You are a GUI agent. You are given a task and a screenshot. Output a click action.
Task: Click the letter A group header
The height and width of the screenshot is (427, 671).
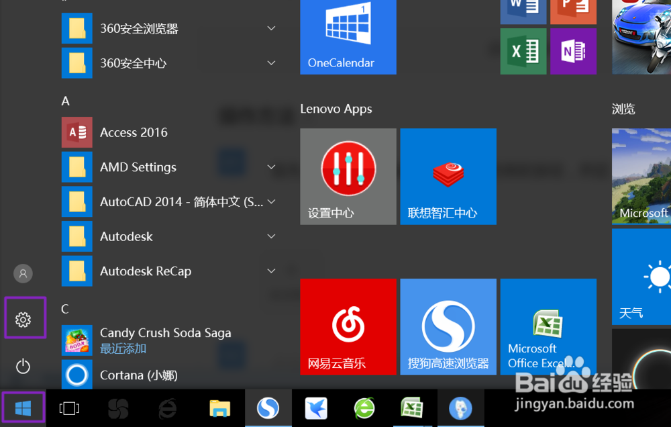tap(66, 101)
